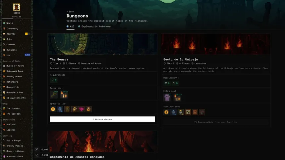Go back using the Back link
This screenshot has height=160, width=285.
coord(70,12)
